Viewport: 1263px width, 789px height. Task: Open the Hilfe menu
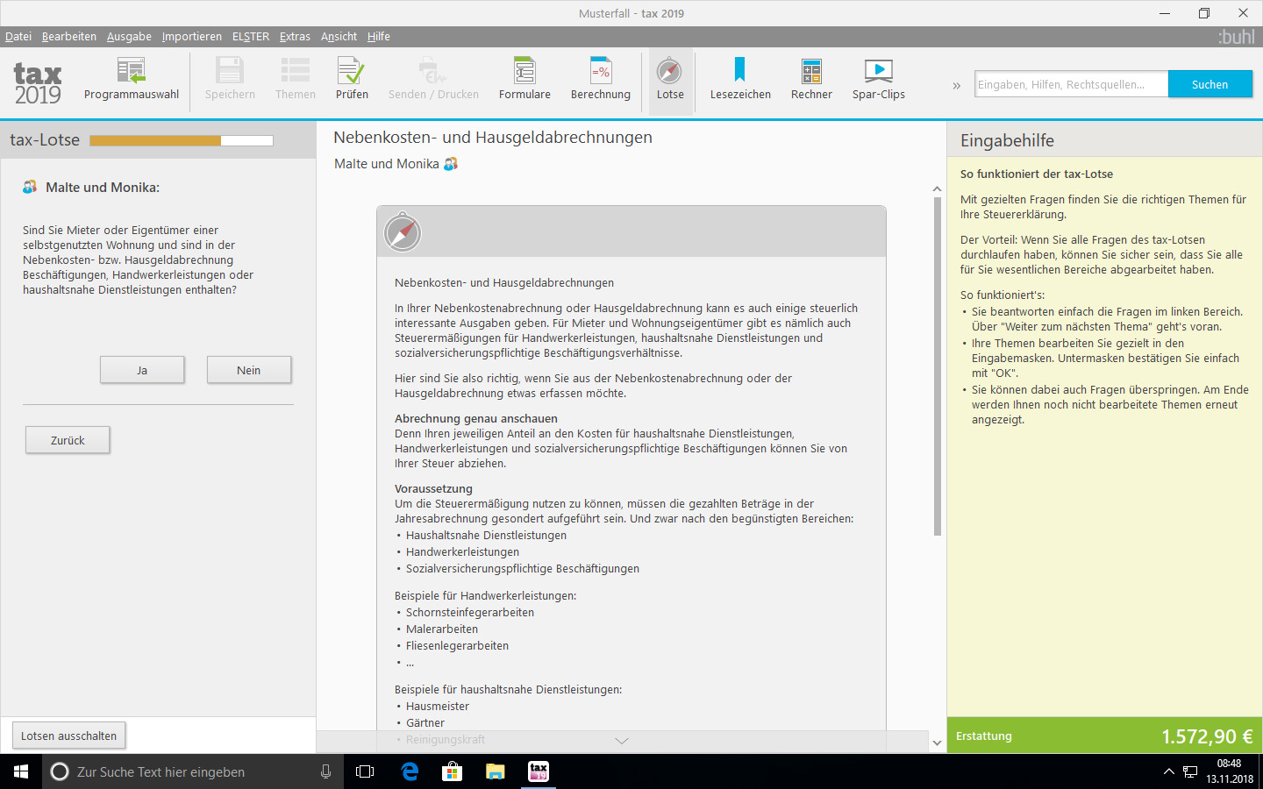(379, 37)
